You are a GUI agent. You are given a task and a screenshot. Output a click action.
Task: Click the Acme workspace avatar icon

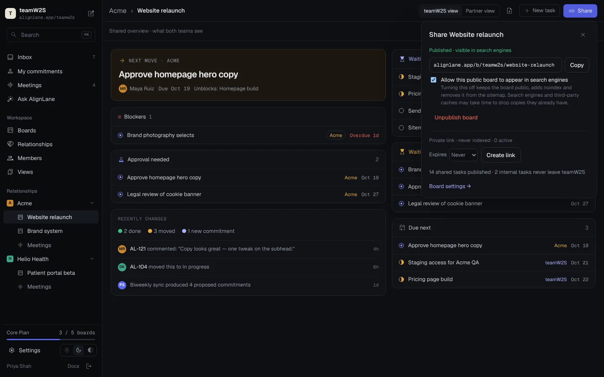point(10,203)
